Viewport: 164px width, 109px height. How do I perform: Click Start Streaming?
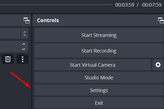coord(99,35)
